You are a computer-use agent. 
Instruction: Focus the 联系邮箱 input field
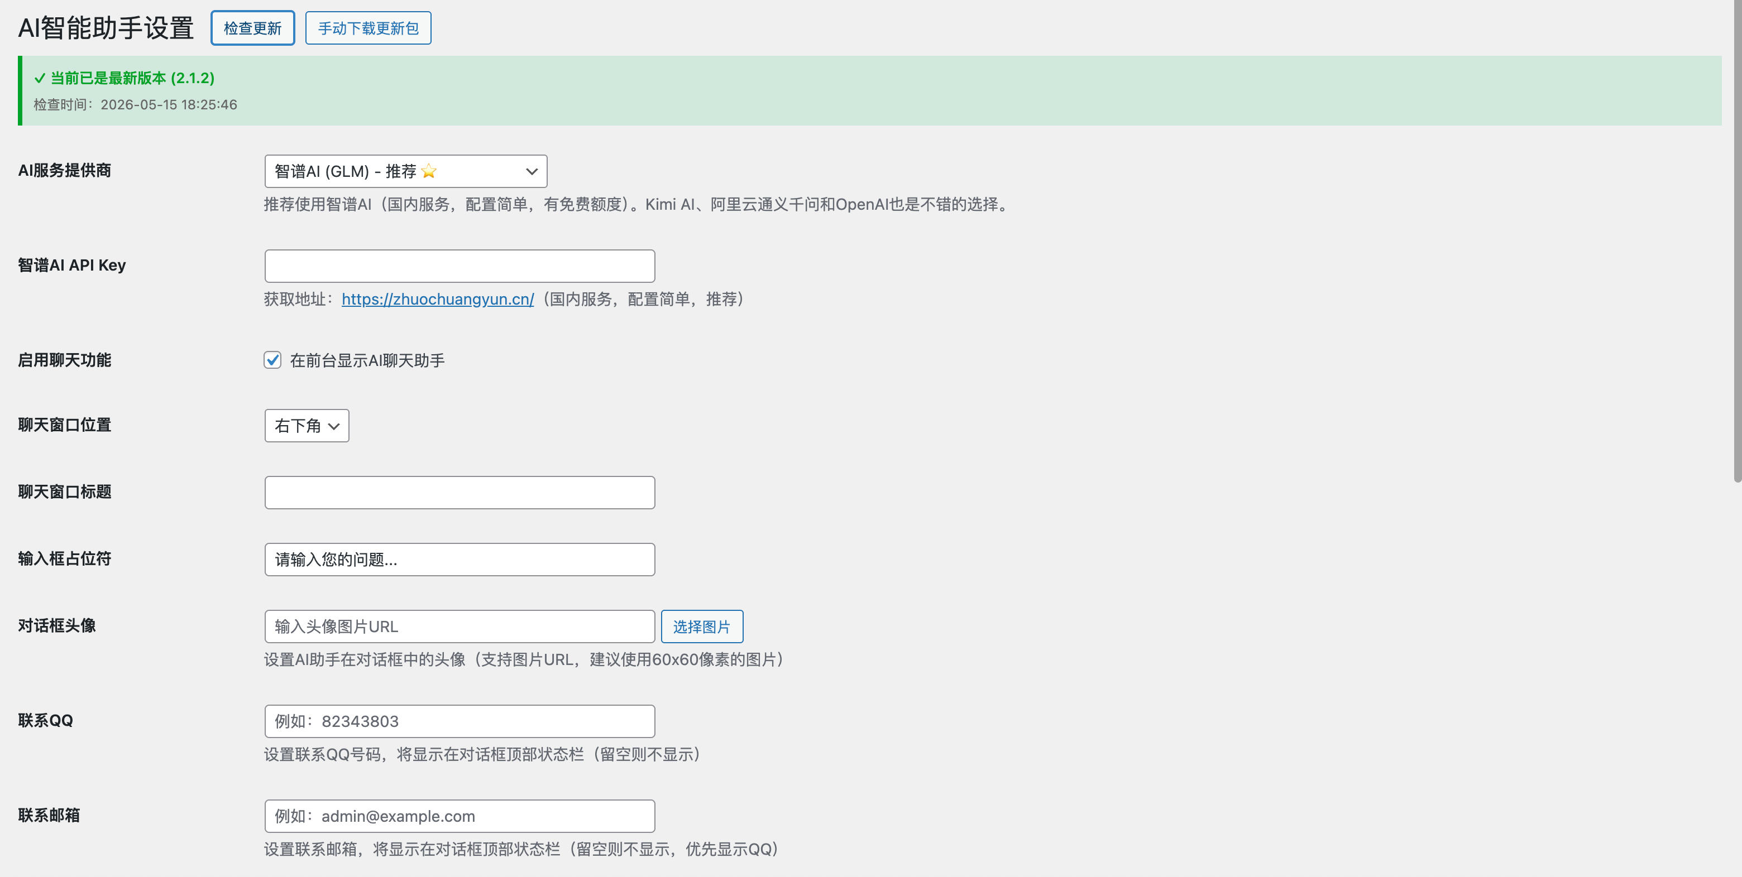(x=460, y=816)
